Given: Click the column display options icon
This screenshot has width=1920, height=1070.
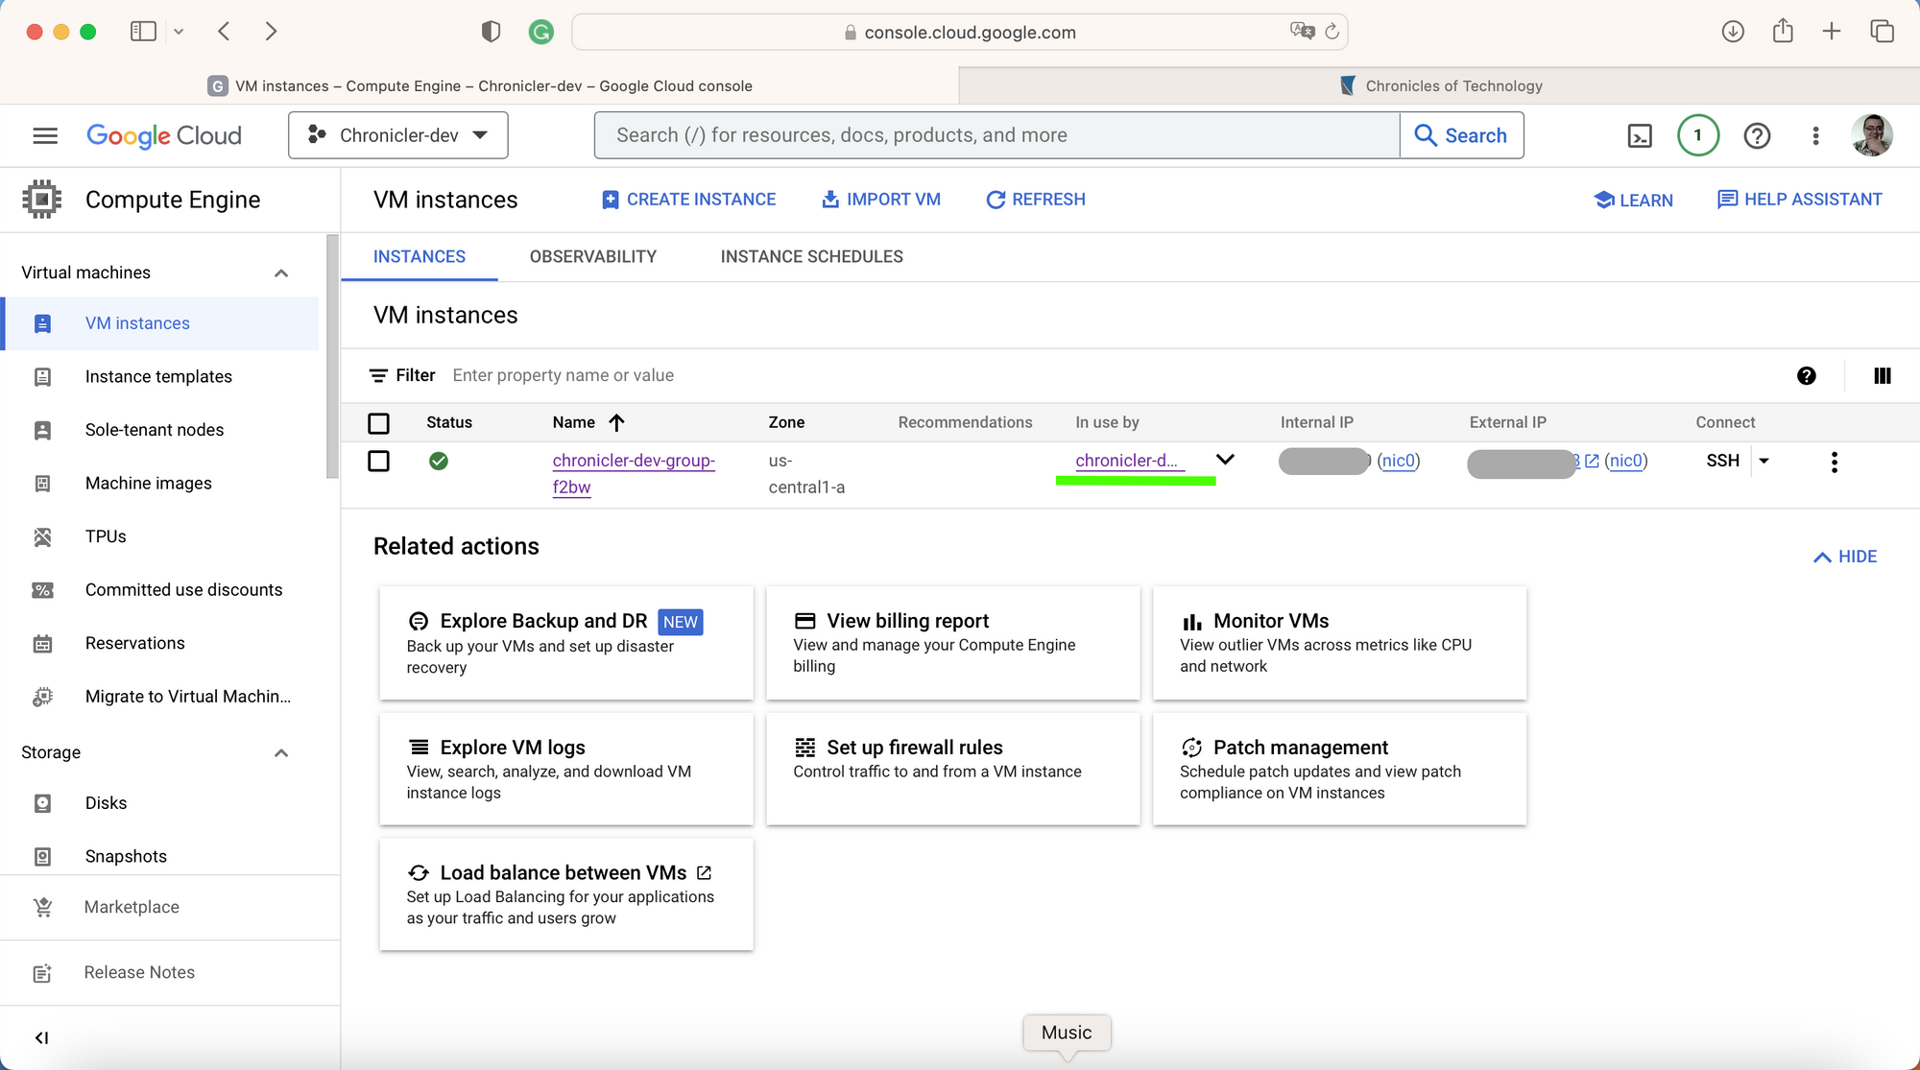Looking at the screenshot, I should (1882, 375).
